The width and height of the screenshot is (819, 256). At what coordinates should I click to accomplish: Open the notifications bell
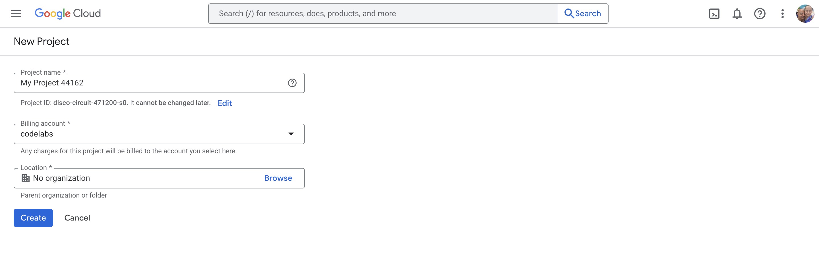pyautogui.click(x=737, y=13)
